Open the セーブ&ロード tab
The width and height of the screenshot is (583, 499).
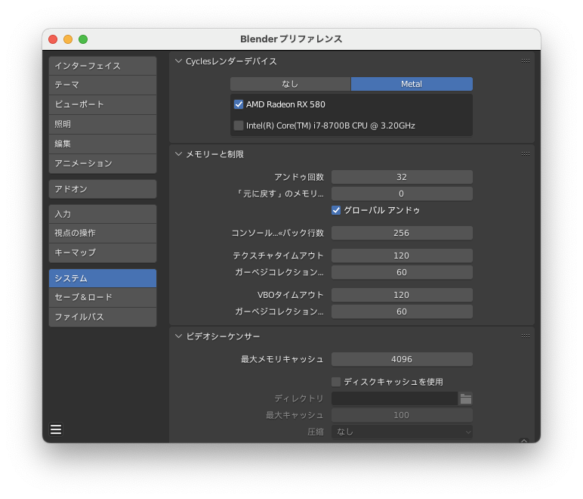click(x=103, y=297)
